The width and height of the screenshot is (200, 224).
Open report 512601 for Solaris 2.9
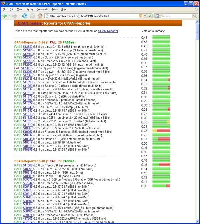coord(28,57)
